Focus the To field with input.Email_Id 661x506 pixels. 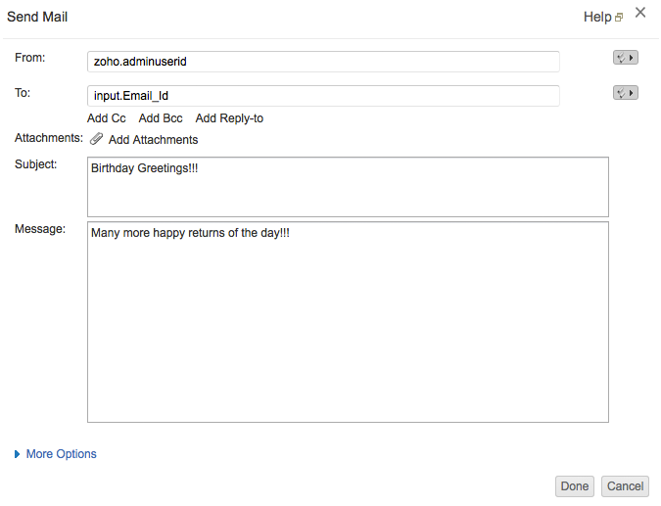[323, 96]
